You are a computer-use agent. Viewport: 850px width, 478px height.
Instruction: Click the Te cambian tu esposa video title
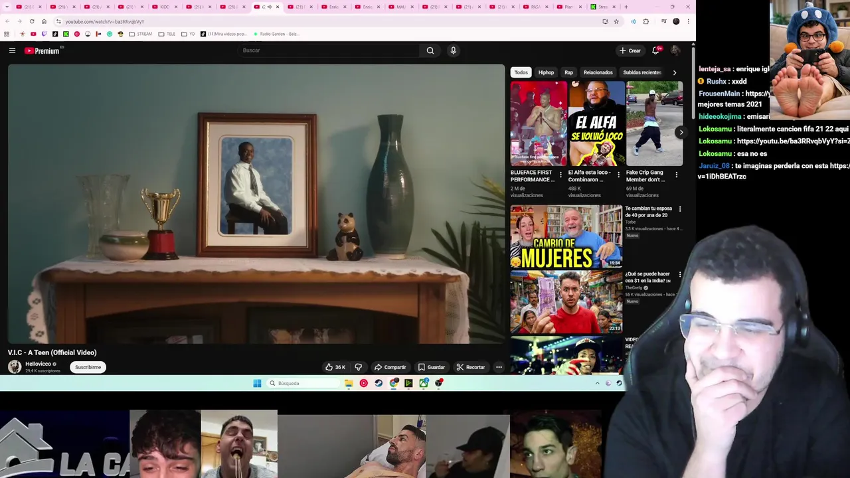648,212
